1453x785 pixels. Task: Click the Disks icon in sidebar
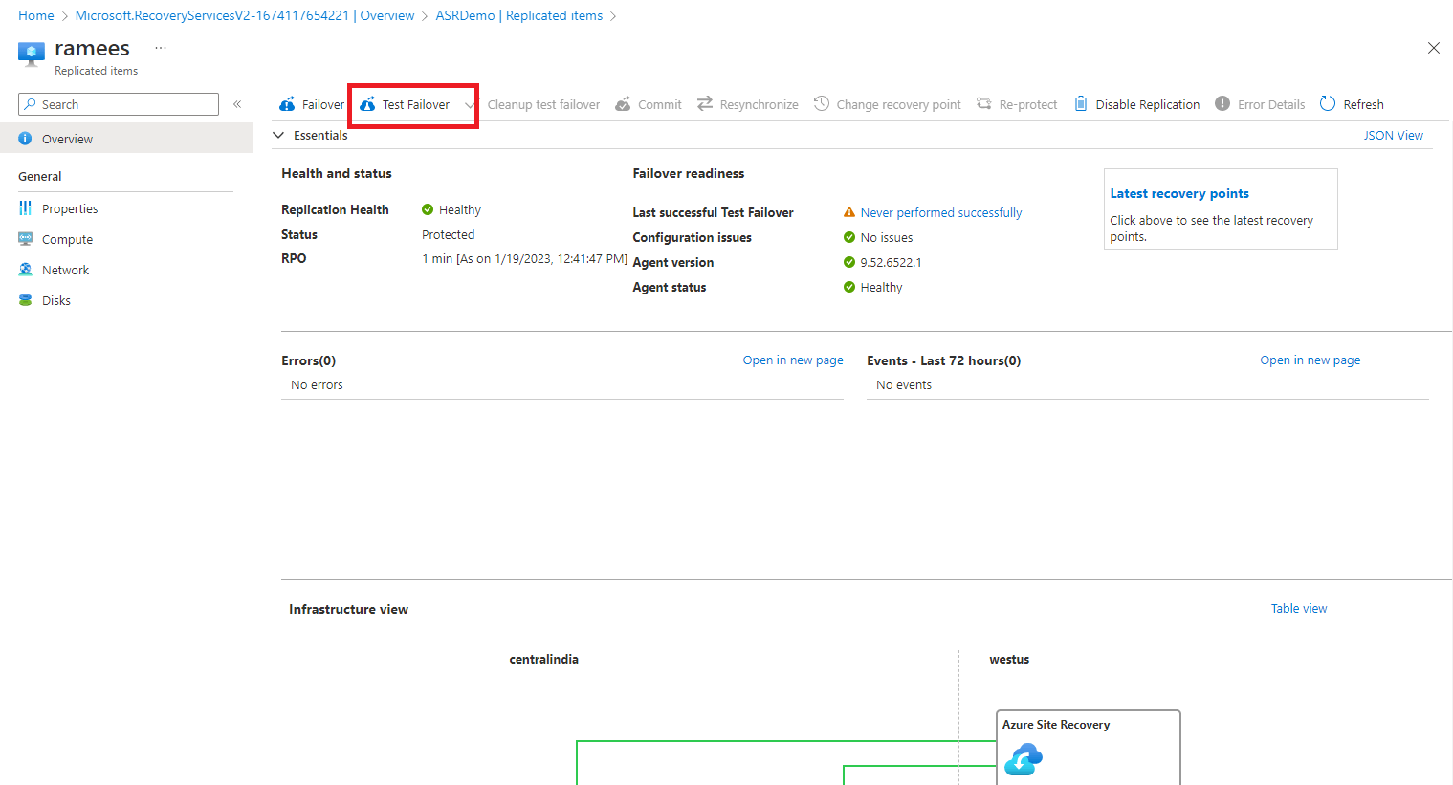click(x=26, y=300)
